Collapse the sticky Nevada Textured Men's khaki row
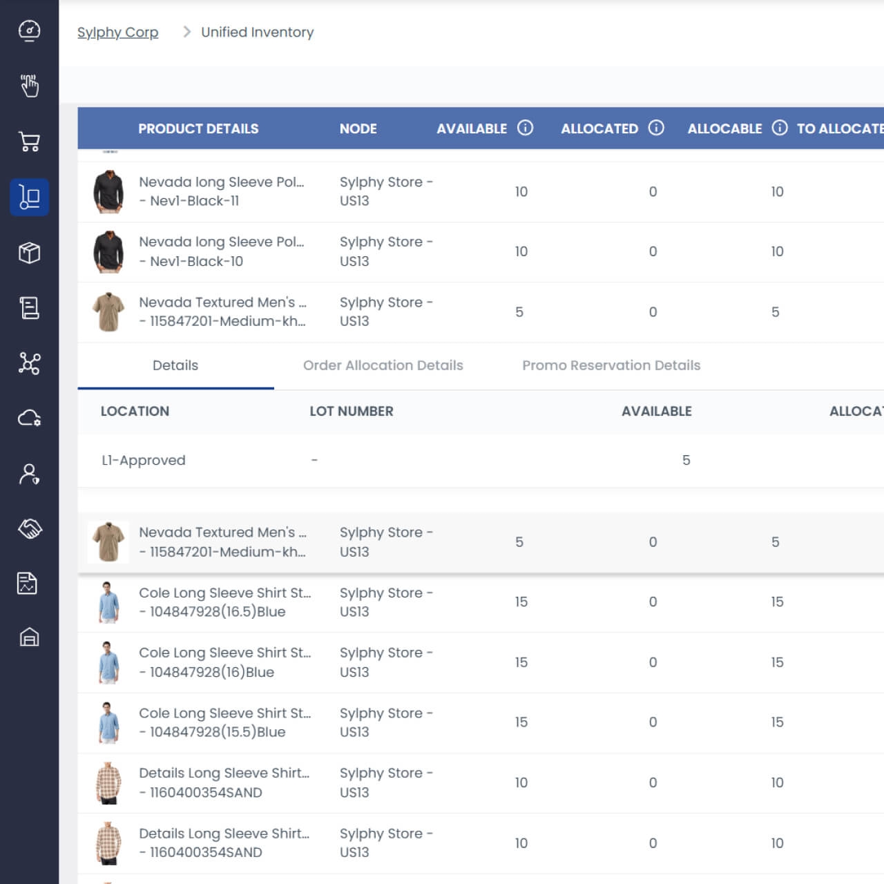Viewport: 884px width, 884px height. click(221, 542)
